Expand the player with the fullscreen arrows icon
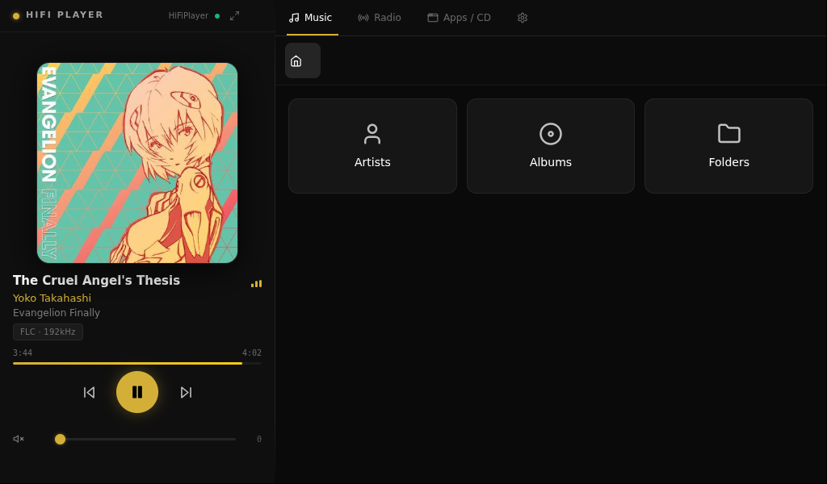 [x=235, y=16]
